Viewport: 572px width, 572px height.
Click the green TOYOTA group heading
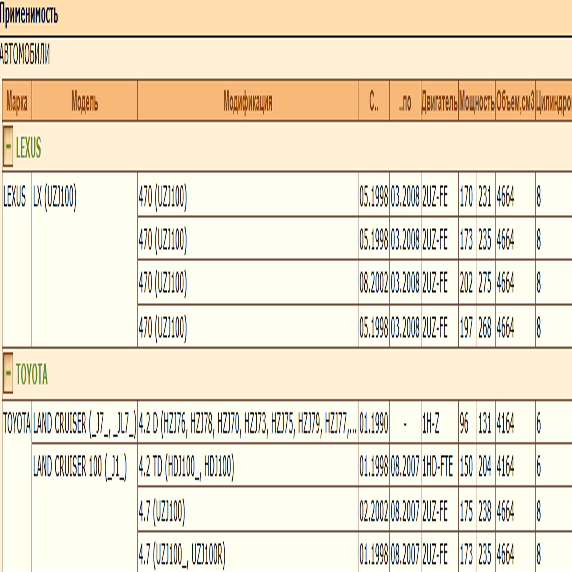pos(32,374)
